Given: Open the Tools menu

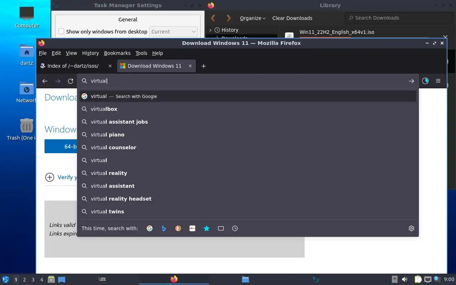Looking at the screenshot, I should coord(141,53).
